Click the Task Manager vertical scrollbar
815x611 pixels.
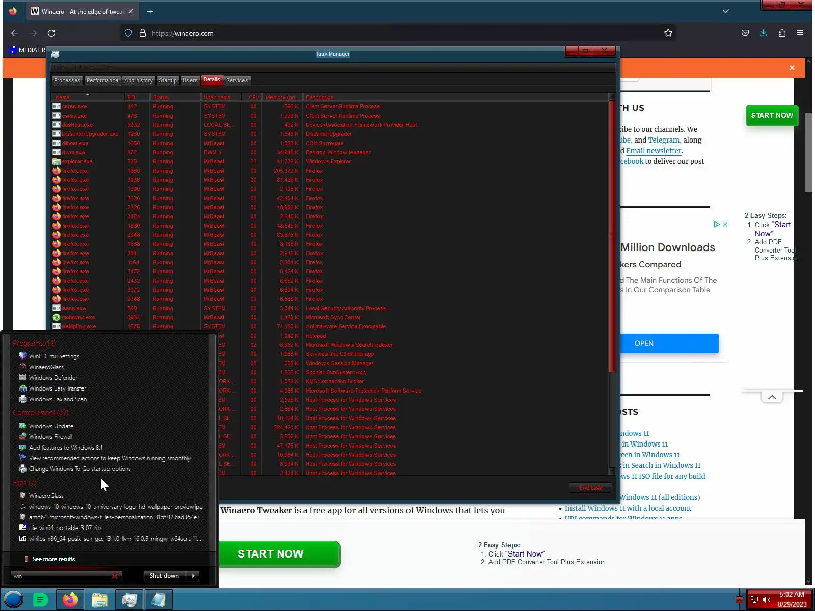(612, 237)
